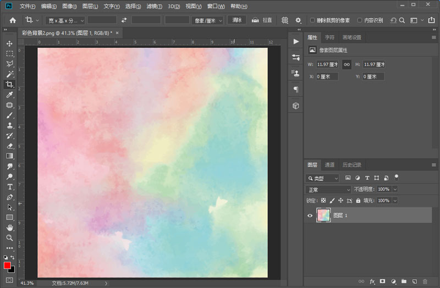Toggle link width and height
The width and height of the screenshot is (440, 288).
click(346, 64)
